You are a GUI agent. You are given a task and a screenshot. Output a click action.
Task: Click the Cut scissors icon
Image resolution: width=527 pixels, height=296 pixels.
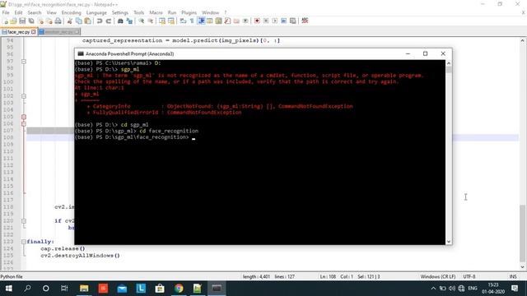coord(70,21)
